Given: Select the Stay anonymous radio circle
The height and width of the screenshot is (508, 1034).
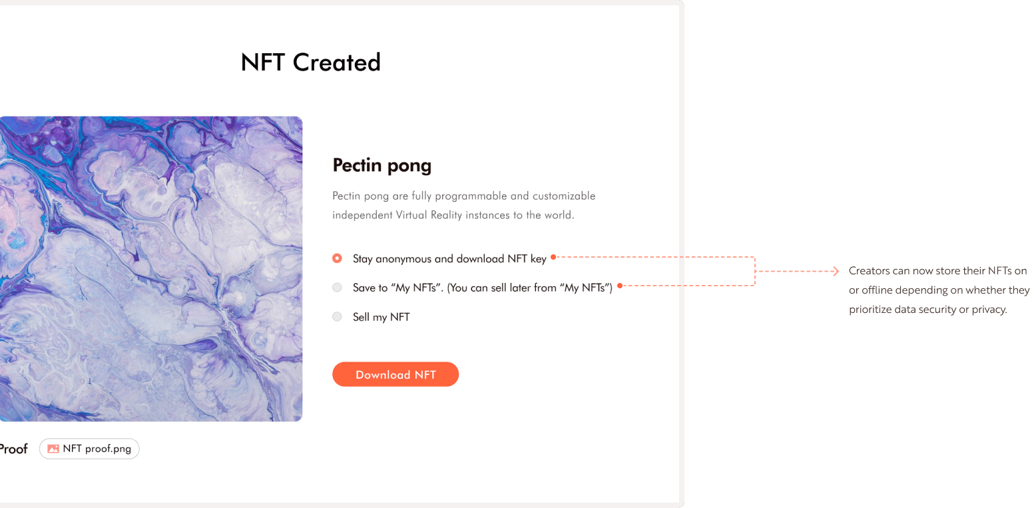Looking at the screenshot, I should click(x=337, y=258).
